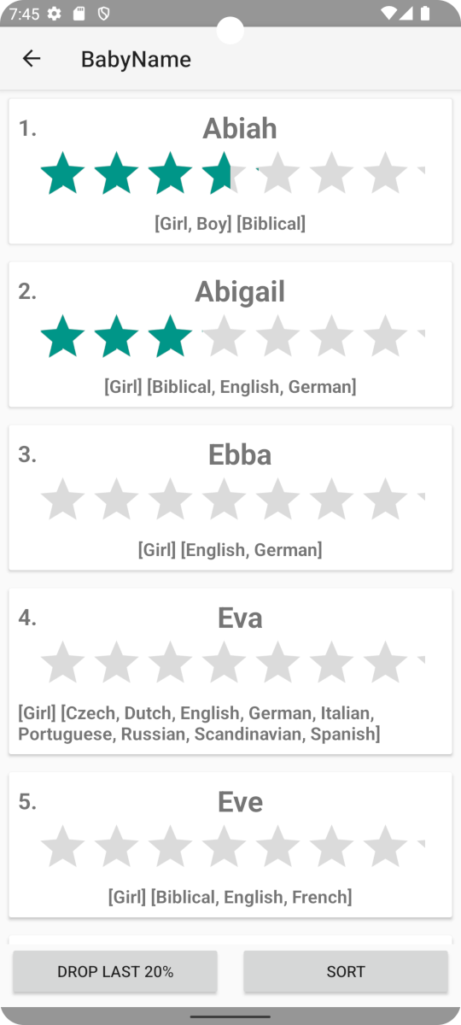Screen dimensions: 461x1025
Task: Click the fifth star under Abigail
Action: point(277,337)
